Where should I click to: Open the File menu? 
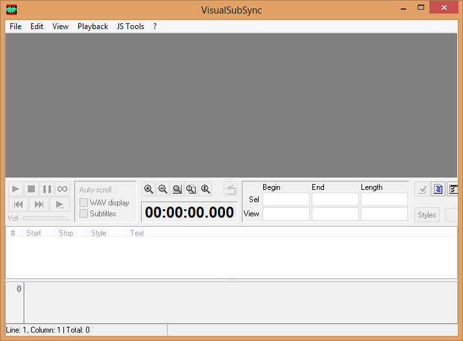pos(16,26)
